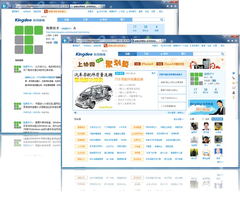Image resolution: width=240 pixels, height=197 pixels.
Task: Expand 更多话题>> link in topics section
Action: point(179,119)
